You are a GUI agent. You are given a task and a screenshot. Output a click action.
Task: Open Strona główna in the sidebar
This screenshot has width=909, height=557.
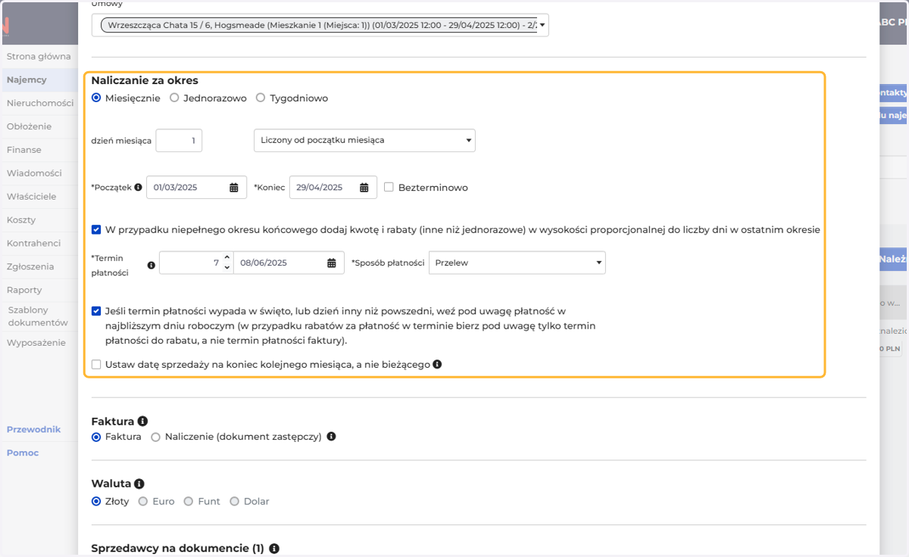point(39,56)
